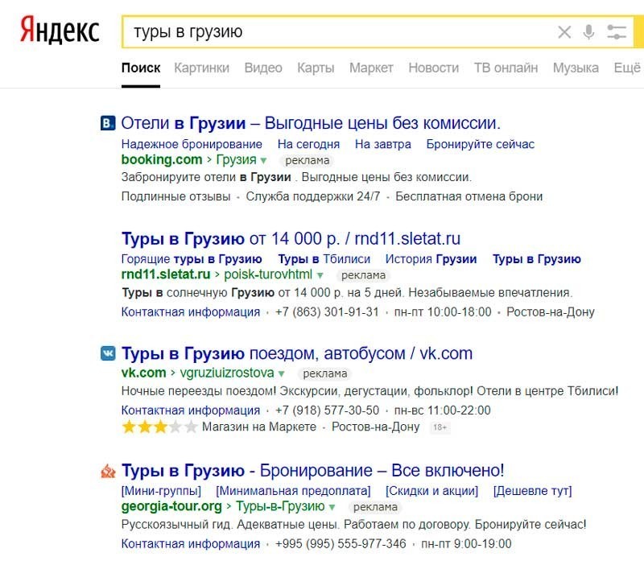Expand vk.com vgruziuizrostova dropdown arrow

point(281,373)
